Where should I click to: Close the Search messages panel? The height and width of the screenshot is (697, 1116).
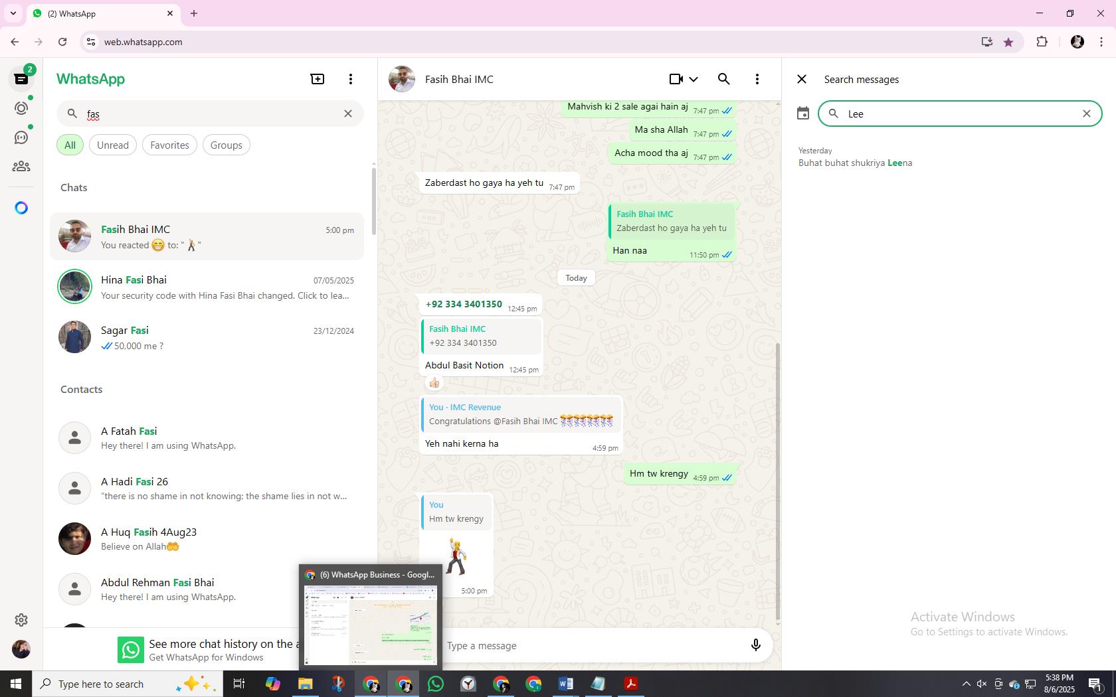click(802, 79)
